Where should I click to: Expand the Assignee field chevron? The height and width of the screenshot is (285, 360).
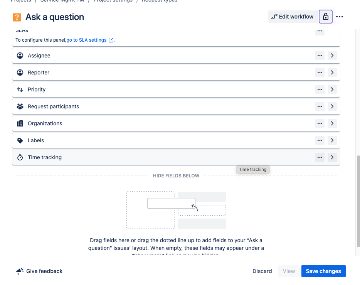[x=332, y=56]
